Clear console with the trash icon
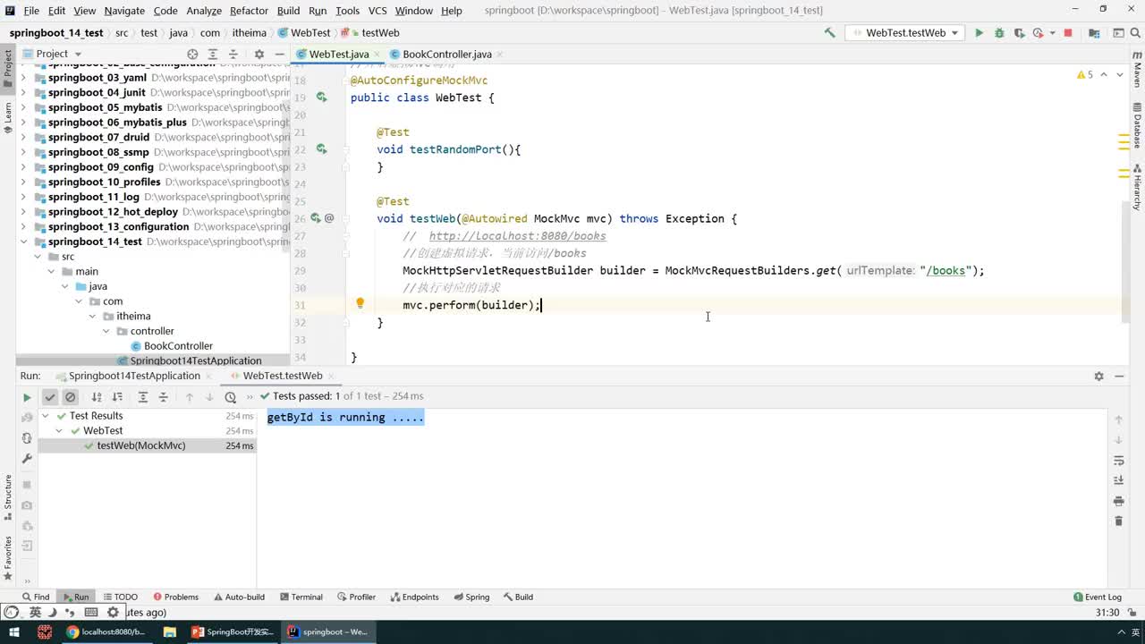Viewport: 1145px width, 644px height. click(1118, 521)
